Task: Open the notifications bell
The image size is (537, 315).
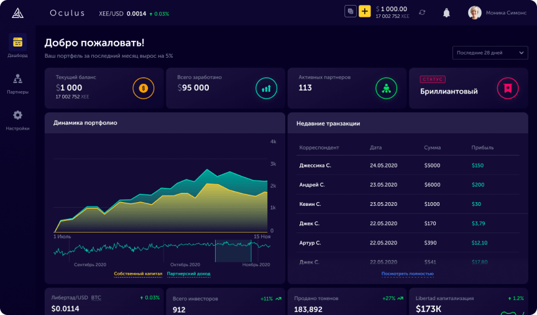Action: pyautogui.click(x=446, y=13)
